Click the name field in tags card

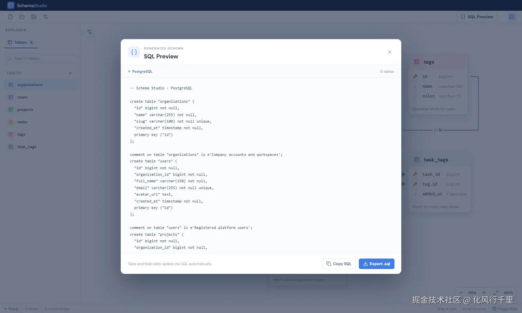click(438, 86)
